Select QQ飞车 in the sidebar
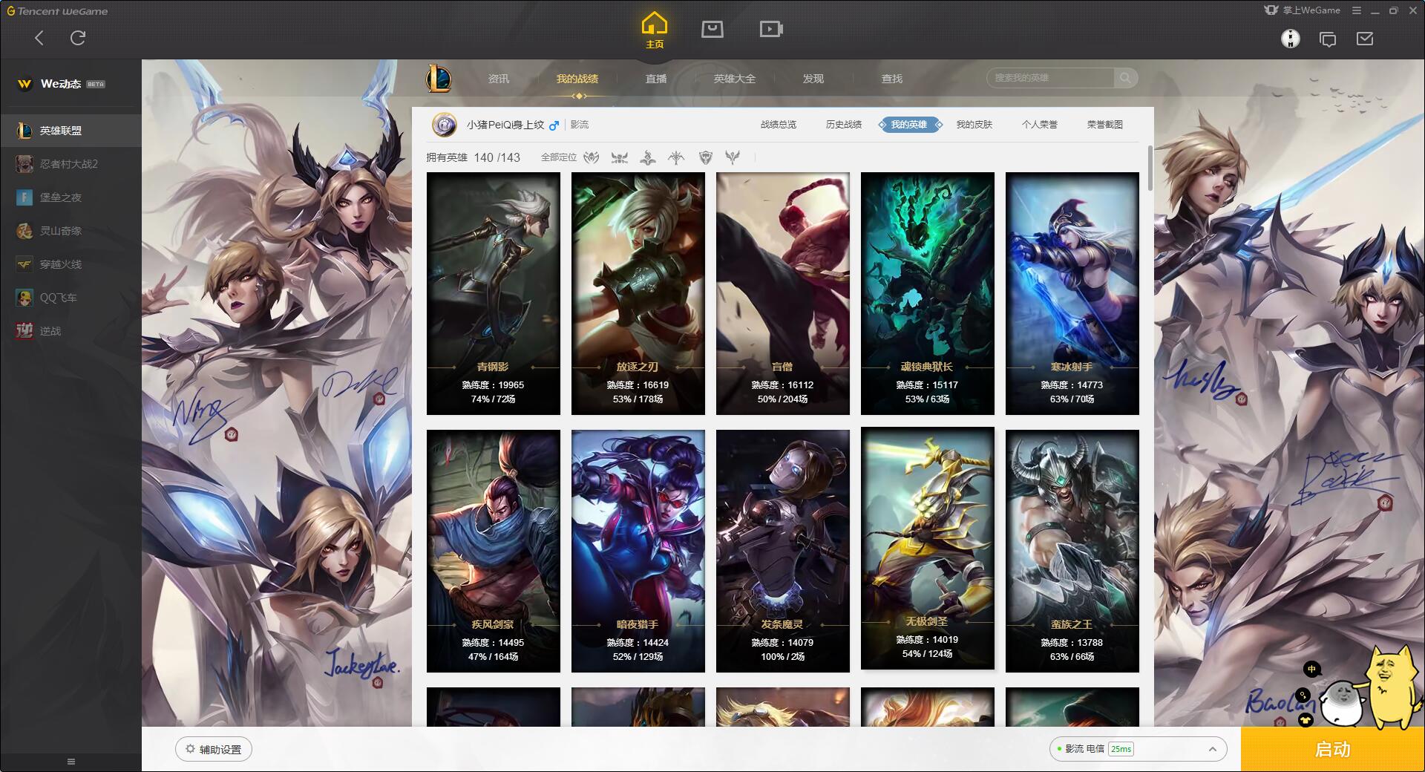 pyautogui.click(x=71, y=298)
